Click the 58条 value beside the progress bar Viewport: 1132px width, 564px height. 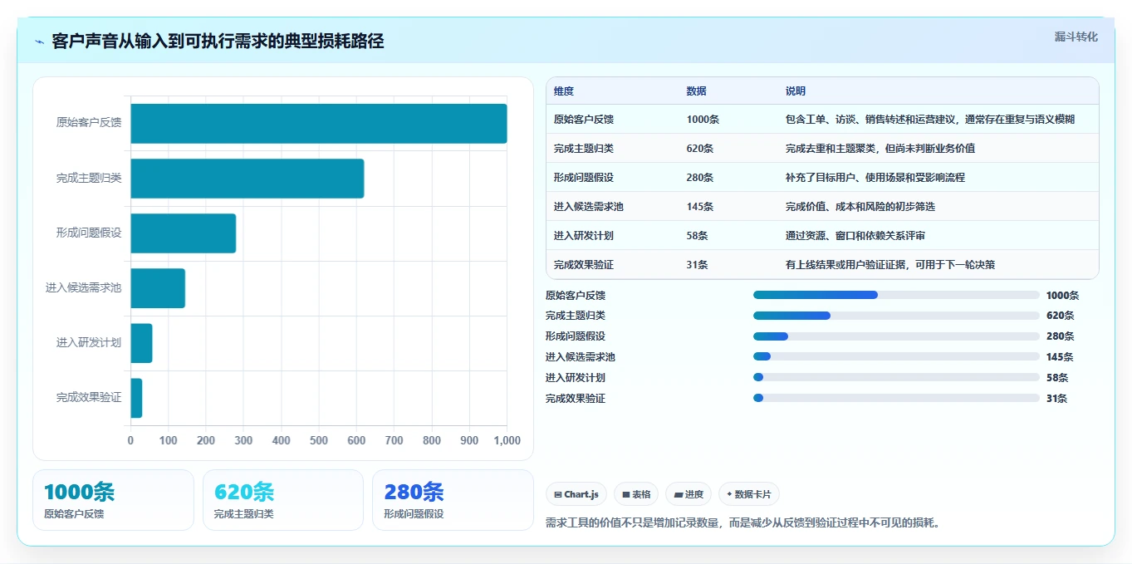pyautogui.click(x=1057, y=377)
